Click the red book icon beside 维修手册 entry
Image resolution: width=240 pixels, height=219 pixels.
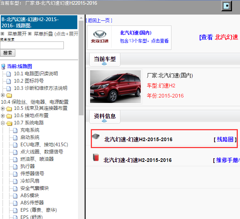(96, 157)
